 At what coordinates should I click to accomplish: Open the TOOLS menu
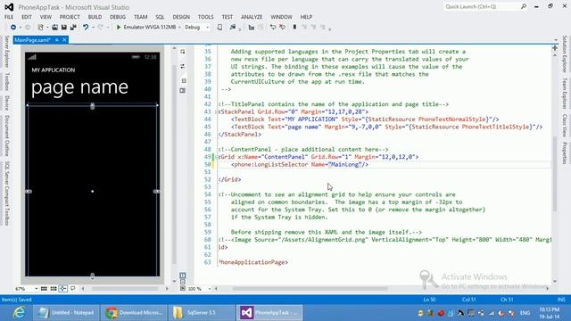tap(206, 17)
